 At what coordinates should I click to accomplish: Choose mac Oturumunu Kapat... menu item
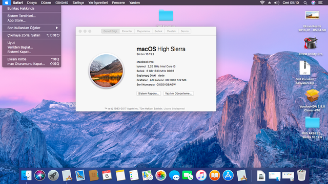point(32,64)
